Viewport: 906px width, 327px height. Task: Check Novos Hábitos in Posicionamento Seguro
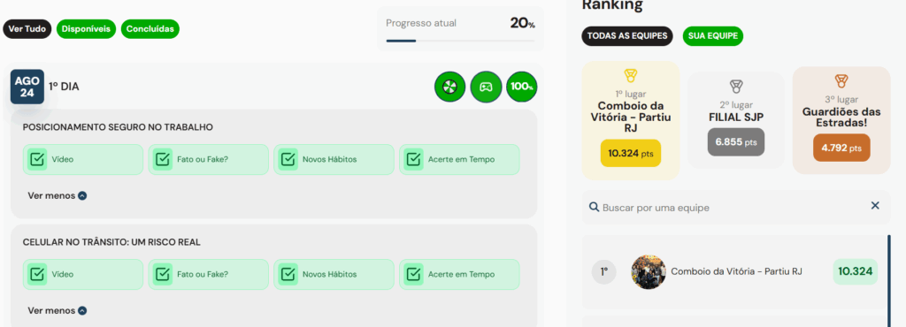click(334, 159)
